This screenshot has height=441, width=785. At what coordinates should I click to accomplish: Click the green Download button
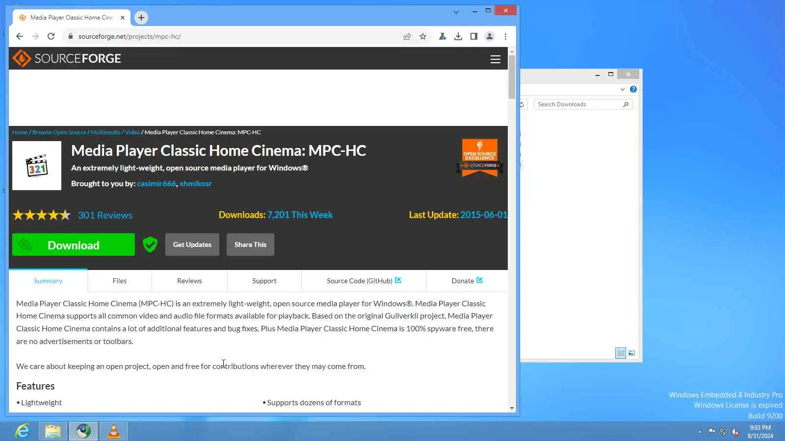coord(74,245)
